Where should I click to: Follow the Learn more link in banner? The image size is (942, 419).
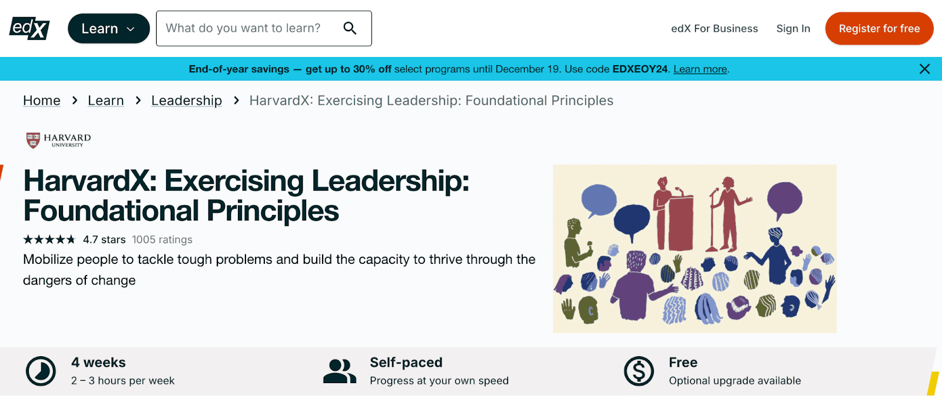700,69
